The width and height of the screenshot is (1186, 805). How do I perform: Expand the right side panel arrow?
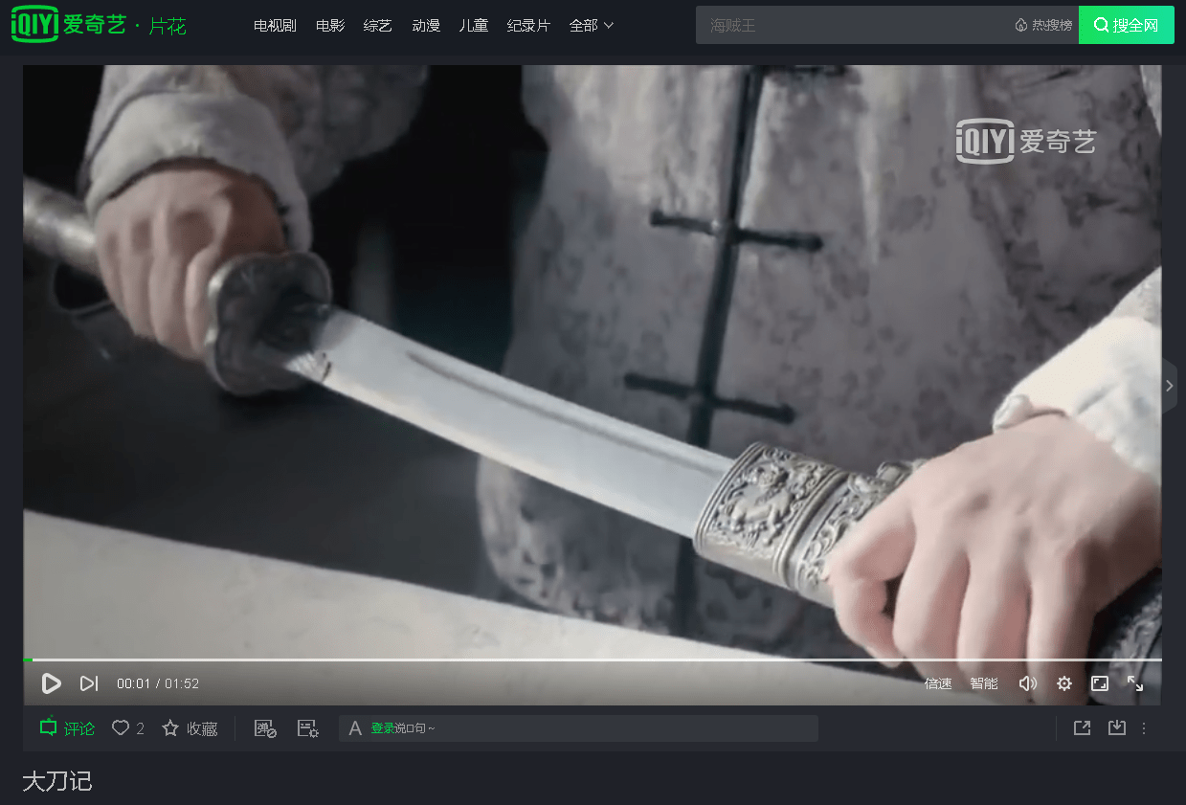1170,386
